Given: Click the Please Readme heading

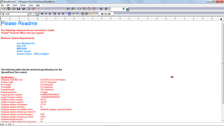Looking at the screenshot, I should coord(19,24).
